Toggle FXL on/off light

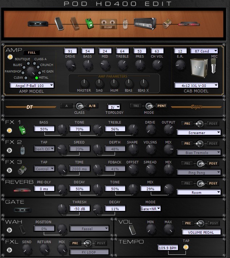9,250
